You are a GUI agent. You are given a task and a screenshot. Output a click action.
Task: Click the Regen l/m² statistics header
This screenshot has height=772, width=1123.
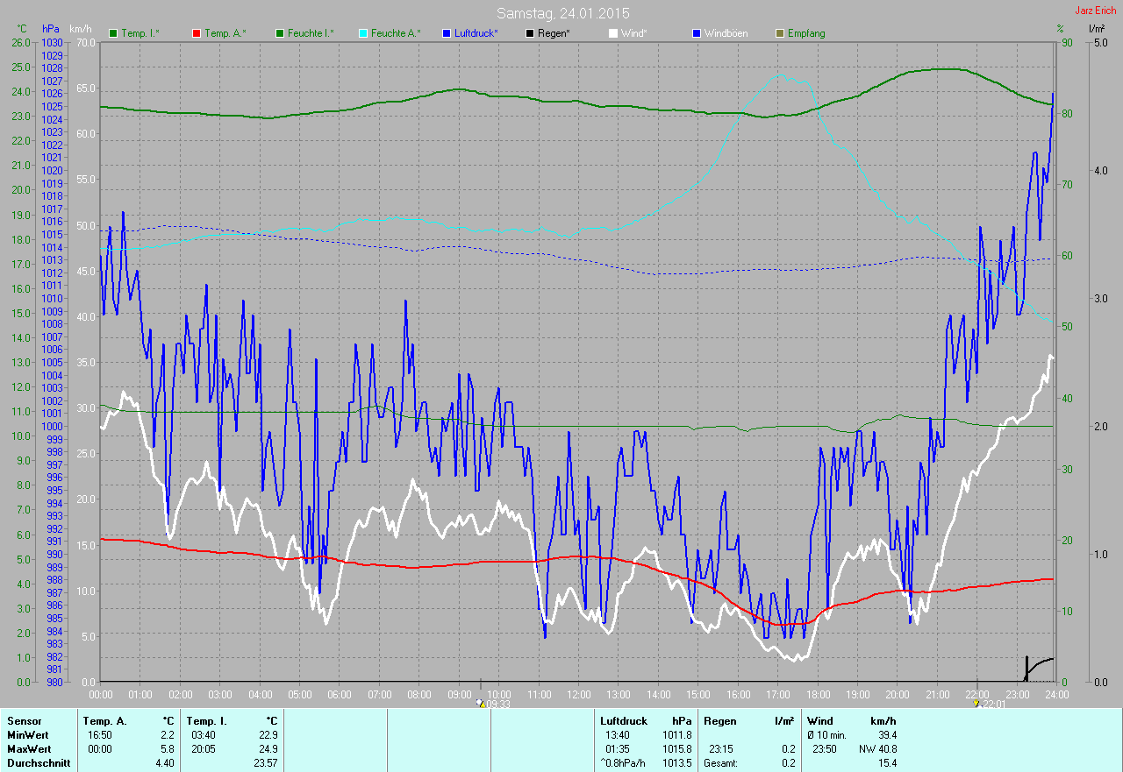click(x=748, y=720)
